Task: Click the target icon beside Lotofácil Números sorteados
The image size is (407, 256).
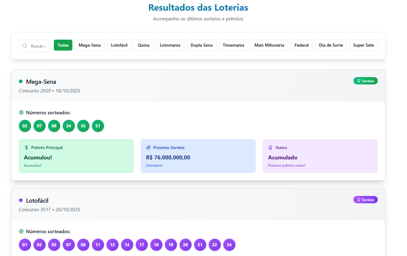Action: click(x=21, y=232)
